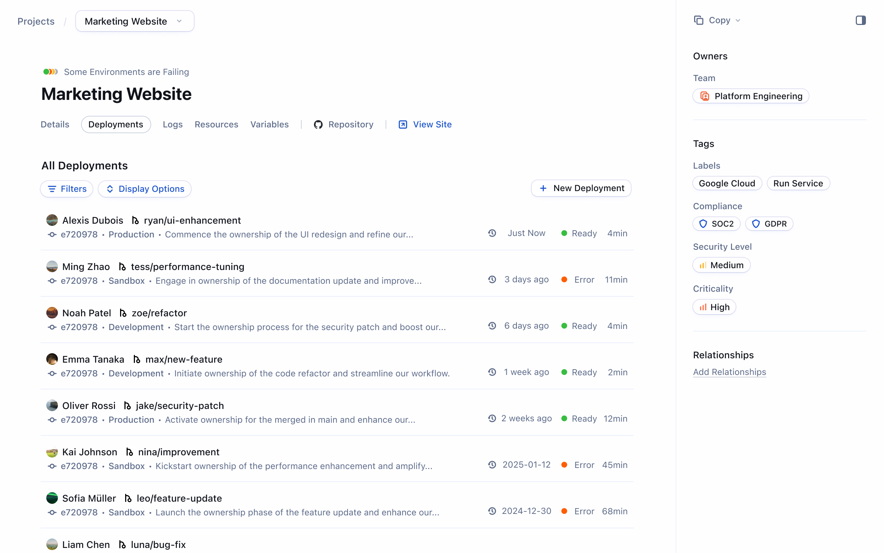Image resolution: width=884 pixels, height=553 pixels.
Task: Click Ming Zhao avatar
Action: pos(52,267)
